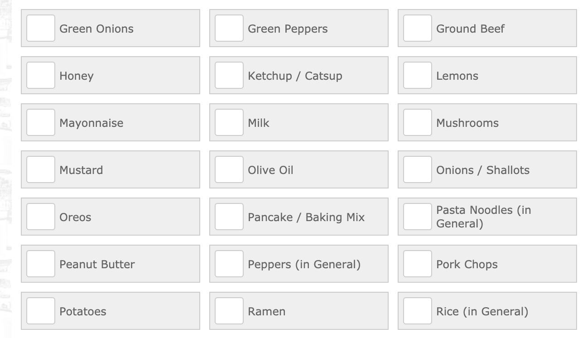Select the Ground Beef checkbox
The height and width of the screenshot is (338, 587).
[418, 28]
